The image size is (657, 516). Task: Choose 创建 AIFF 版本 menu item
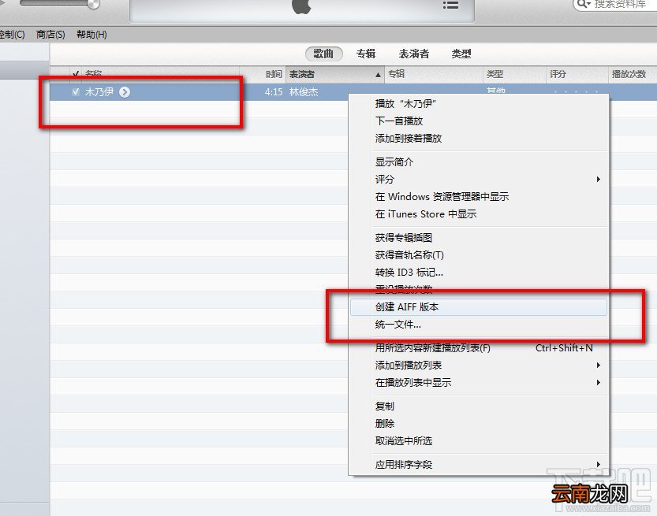(479, 307)
